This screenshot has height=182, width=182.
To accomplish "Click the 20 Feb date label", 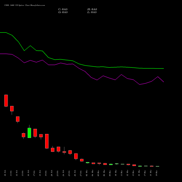I will (x=52, y=173).
